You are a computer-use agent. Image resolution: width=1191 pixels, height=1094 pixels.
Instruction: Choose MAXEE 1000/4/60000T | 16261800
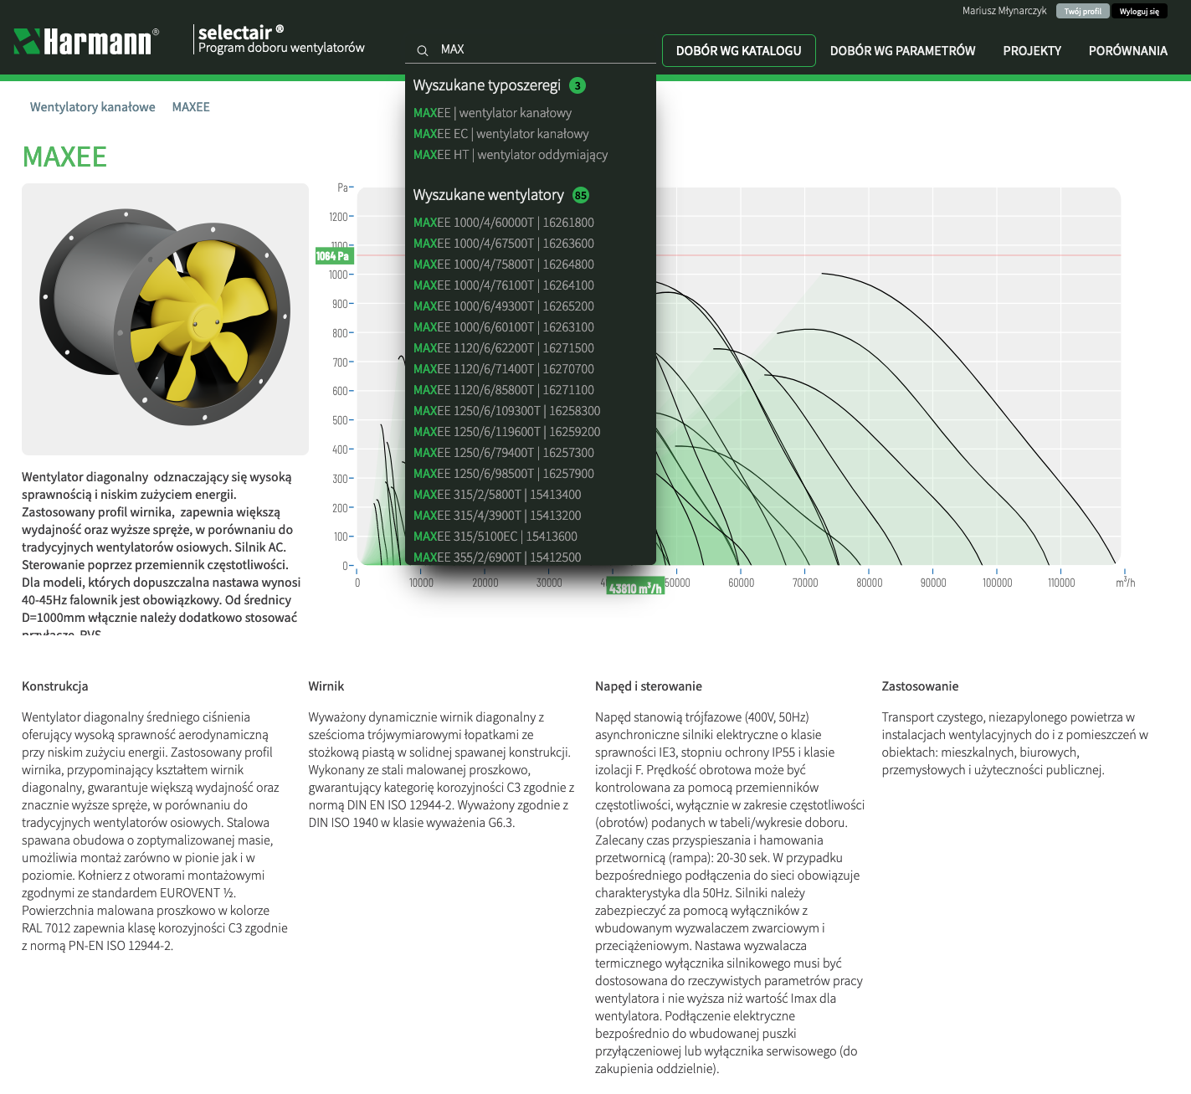tap(504, 223)
